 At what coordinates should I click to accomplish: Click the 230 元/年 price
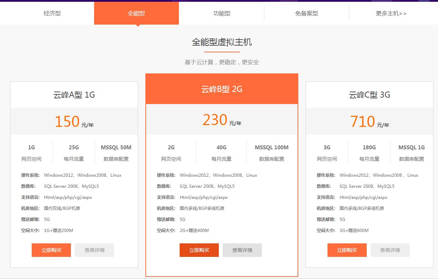tap(222, 120)
